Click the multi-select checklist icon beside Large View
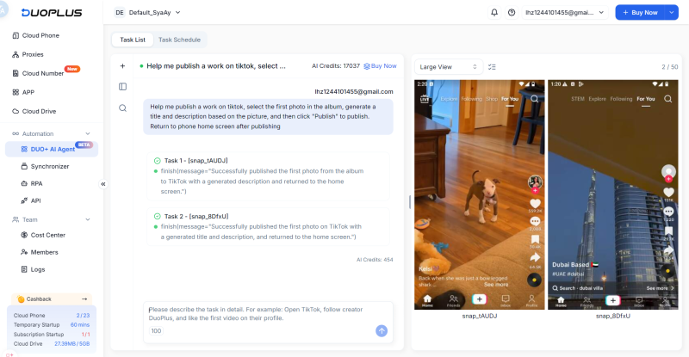 tap(492, 66)
